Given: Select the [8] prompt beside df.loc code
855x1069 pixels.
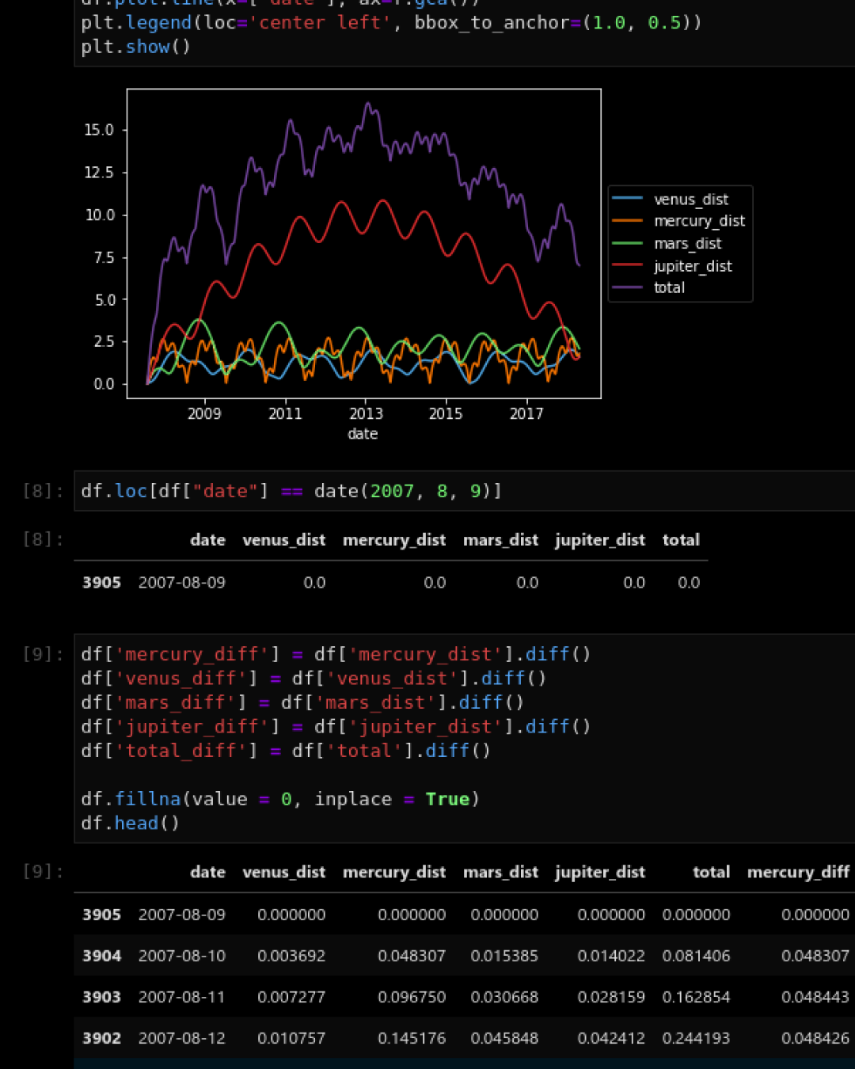Looking at the screenshot, I should pyautogui.click(x=43, y=491).
